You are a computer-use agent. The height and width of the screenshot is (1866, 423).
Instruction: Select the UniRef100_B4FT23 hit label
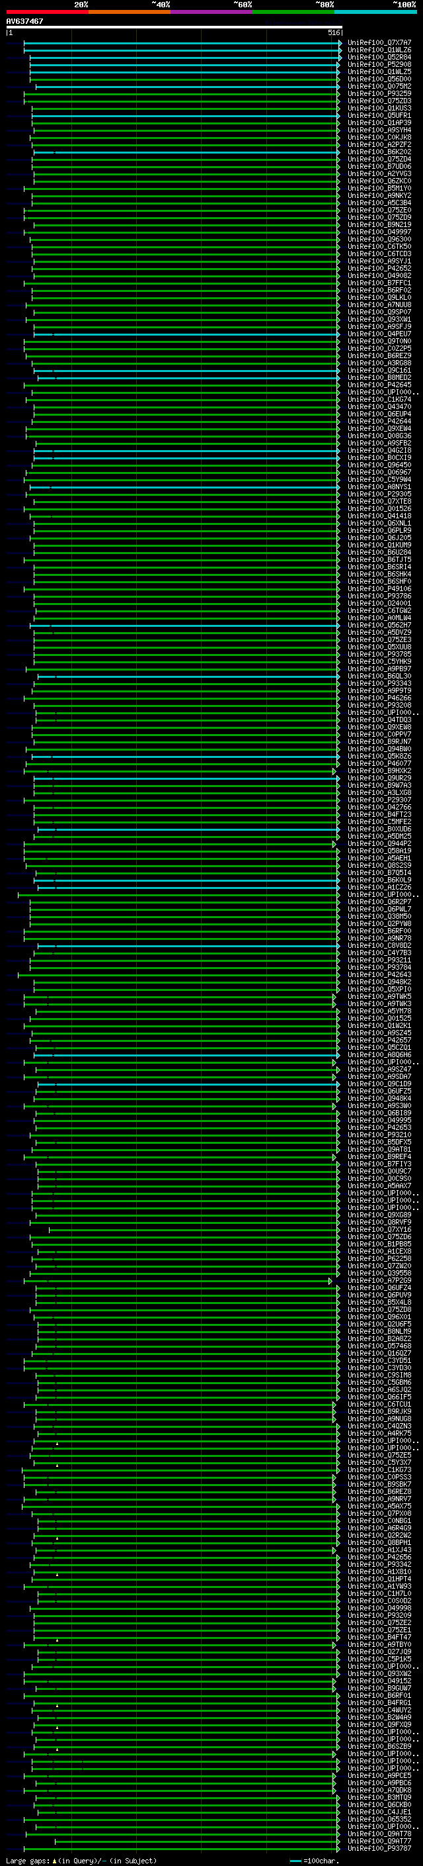[379, 814]
